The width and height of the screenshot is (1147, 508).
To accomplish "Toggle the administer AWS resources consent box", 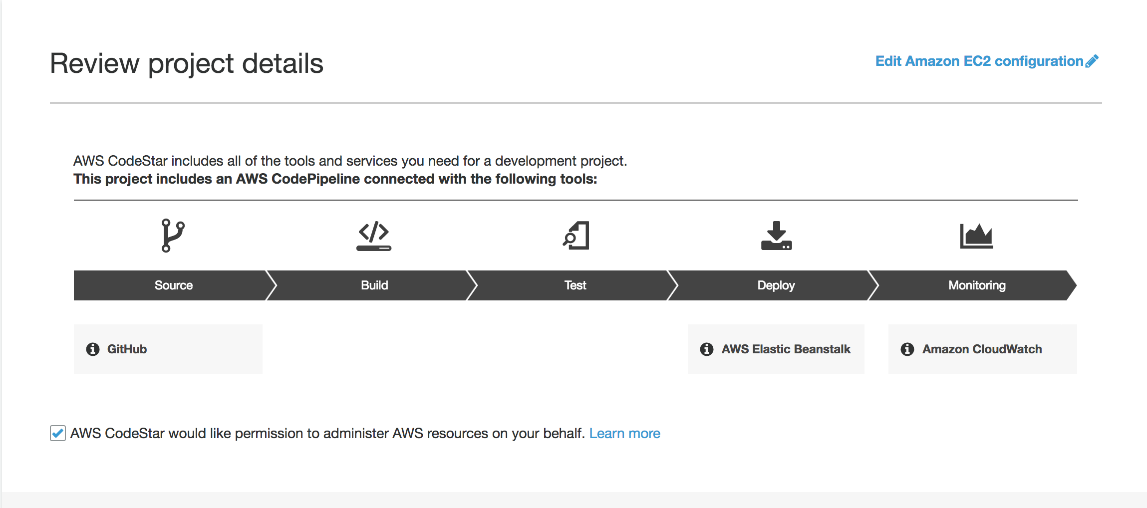I will [x=57, y=433].
